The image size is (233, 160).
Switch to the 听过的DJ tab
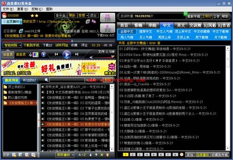click(29, 80)
